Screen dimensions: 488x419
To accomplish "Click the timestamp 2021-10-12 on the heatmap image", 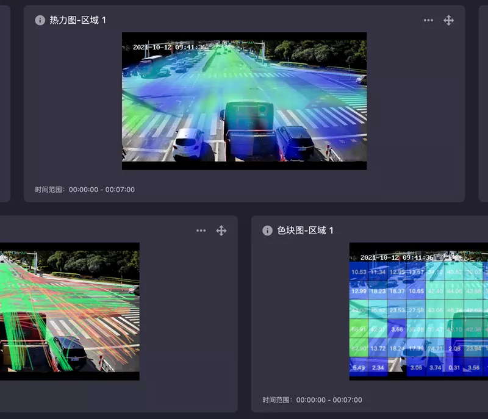I will [152, 48].
